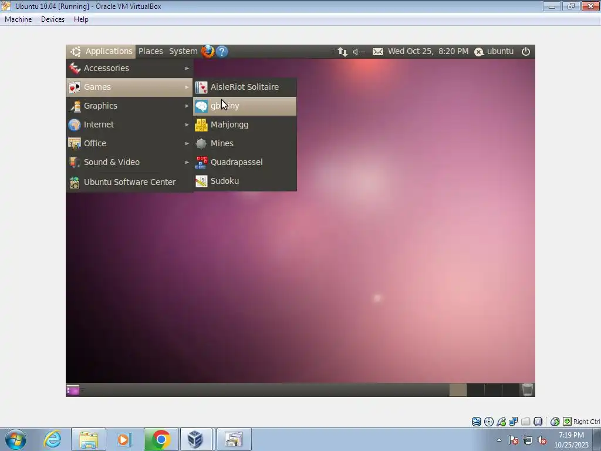The image size is (601, 451).
Task: Launch Sudoku
Action: click(x=245, y=181)
